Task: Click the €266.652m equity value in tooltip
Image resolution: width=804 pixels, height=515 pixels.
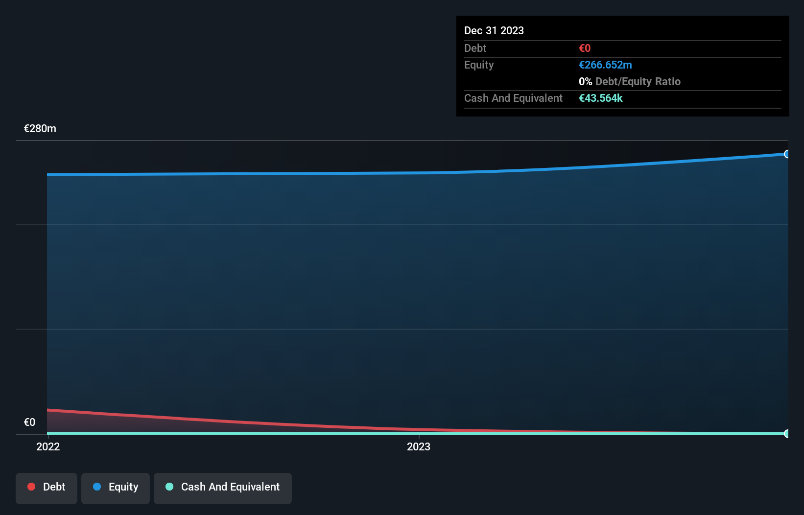Action: 605,65
